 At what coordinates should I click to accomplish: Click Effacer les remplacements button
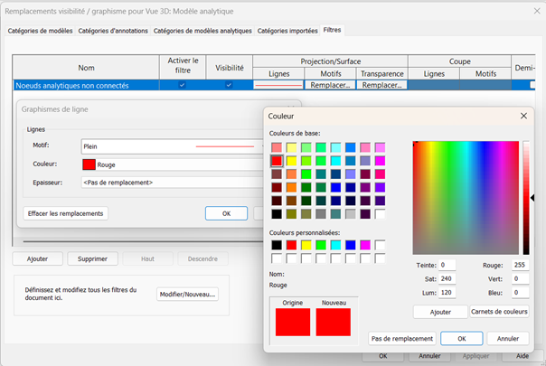pyautogui.click(x=65, y=213)
